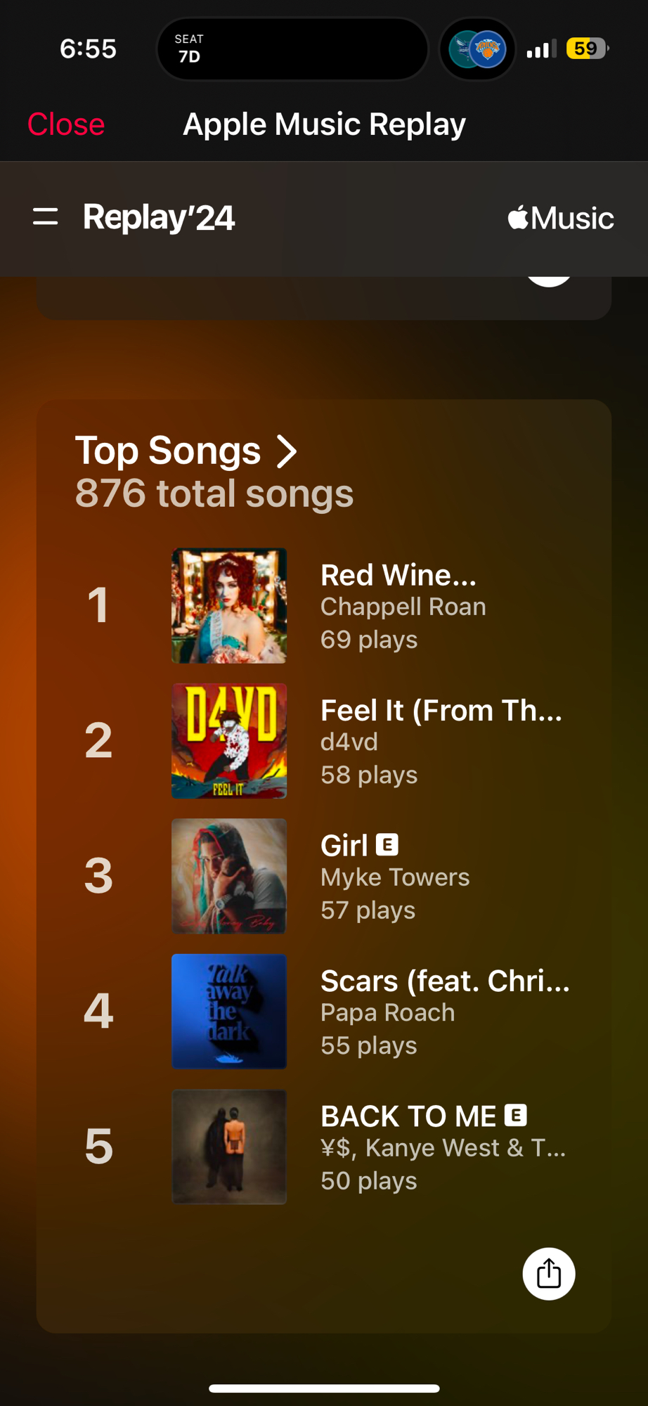Screen dimensions: 648x1406
Task: Tap the explicit badge next to Girl
Action: (x=387, y=844)
